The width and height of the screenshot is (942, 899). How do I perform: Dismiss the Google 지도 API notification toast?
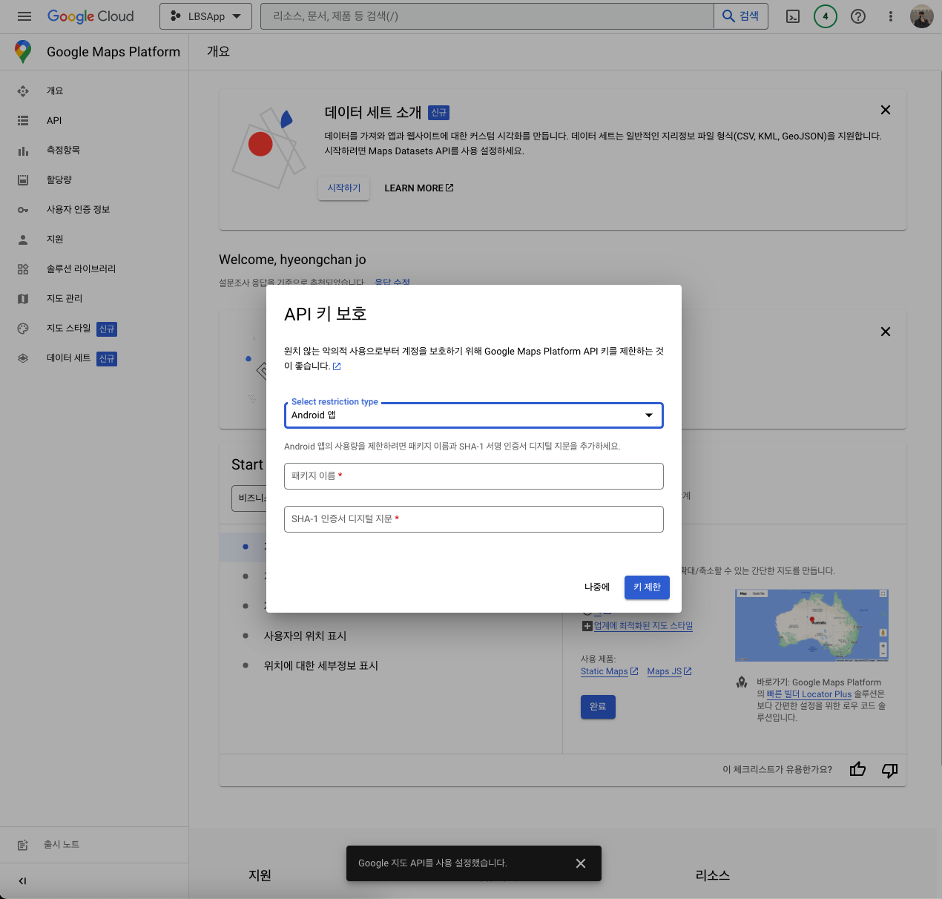click(x=581, y=863)
